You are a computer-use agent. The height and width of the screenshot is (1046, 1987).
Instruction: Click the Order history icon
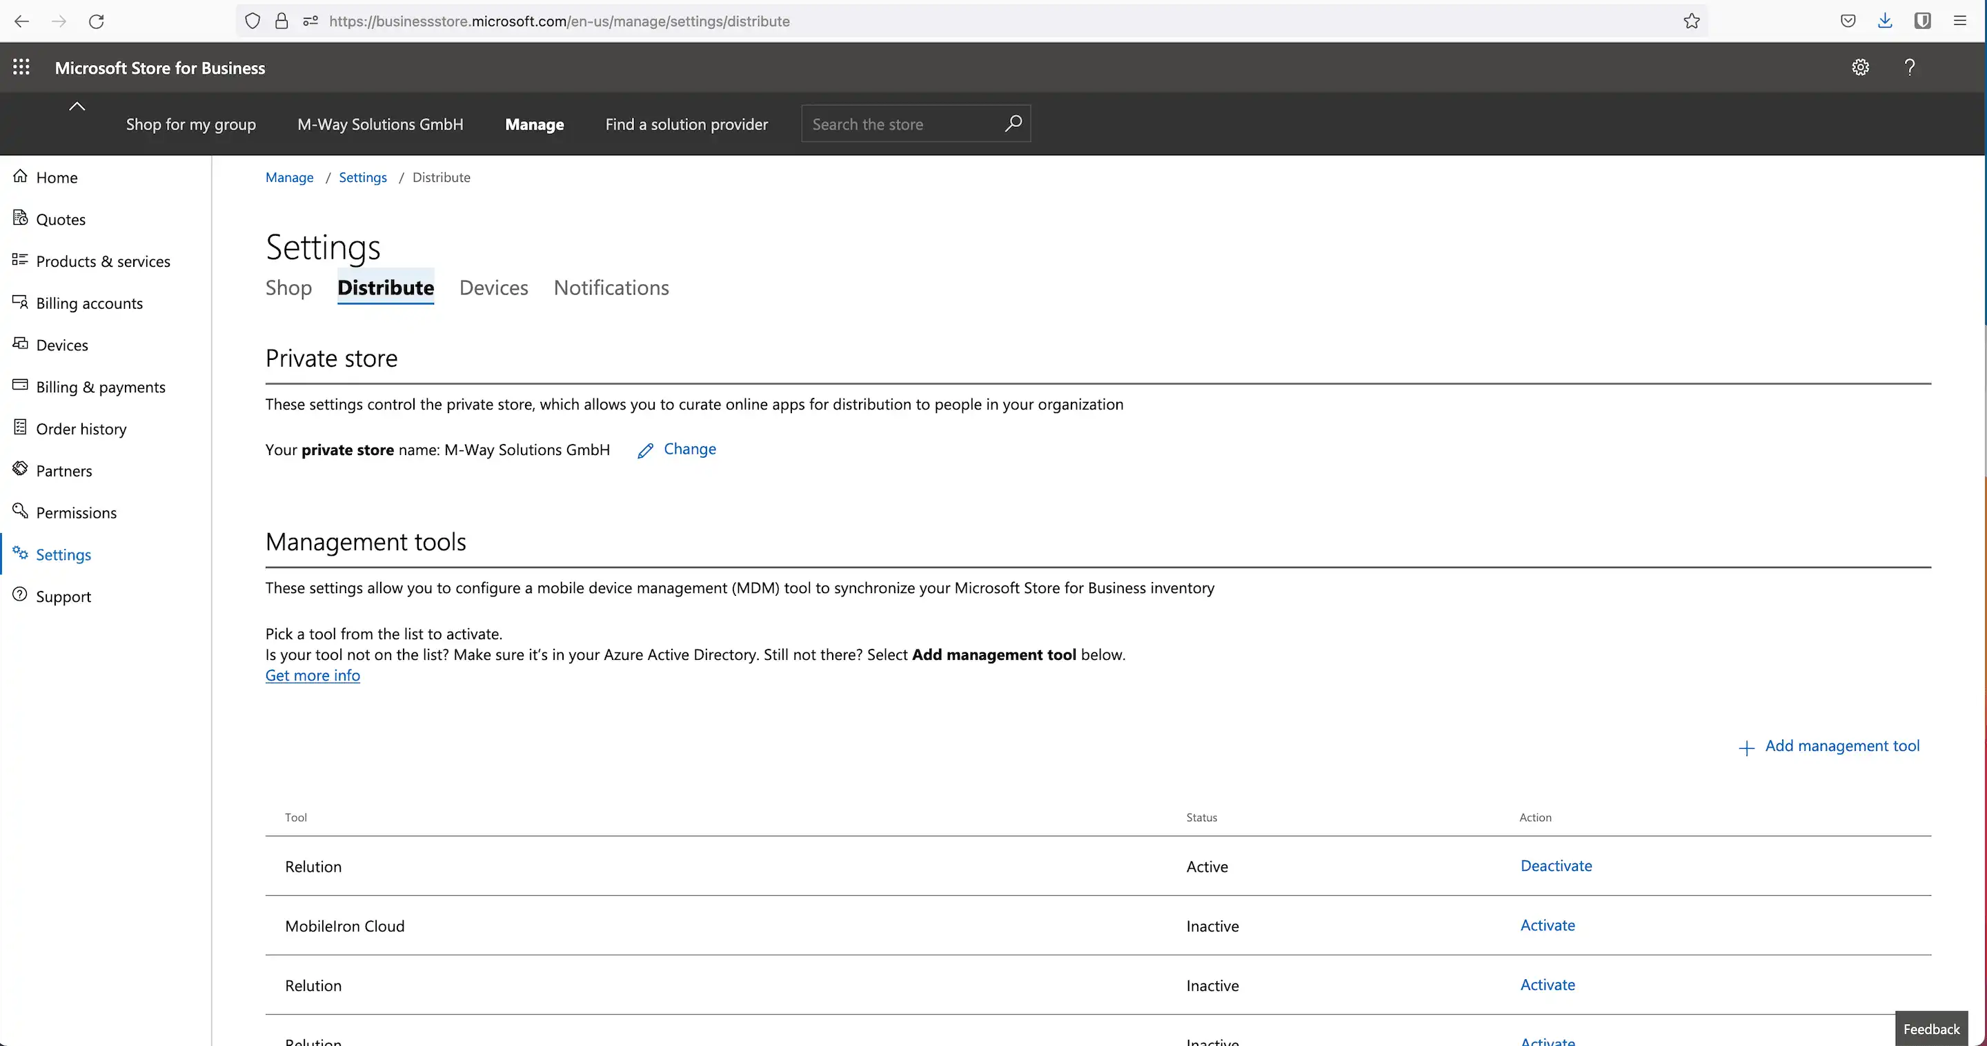tap(20, 426)
